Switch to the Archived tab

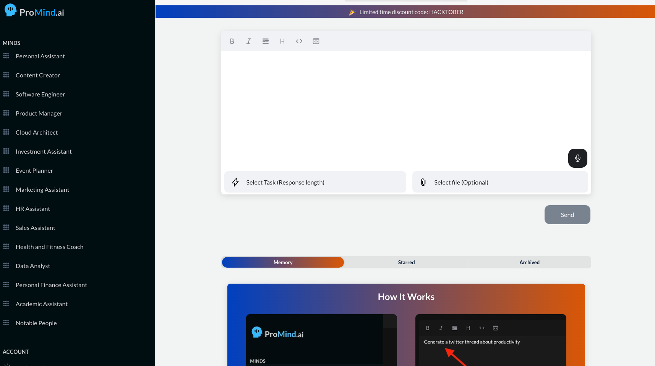(530, 262)
